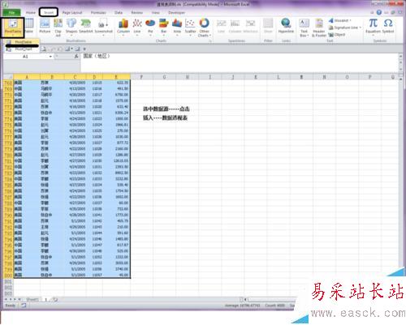Screen dimensions: 406x325
Task: Switch to the Data tab
Action: [x=119, y=12]
